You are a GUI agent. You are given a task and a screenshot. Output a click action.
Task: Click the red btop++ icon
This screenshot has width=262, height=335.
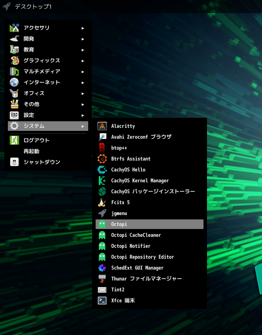point(102,148)
